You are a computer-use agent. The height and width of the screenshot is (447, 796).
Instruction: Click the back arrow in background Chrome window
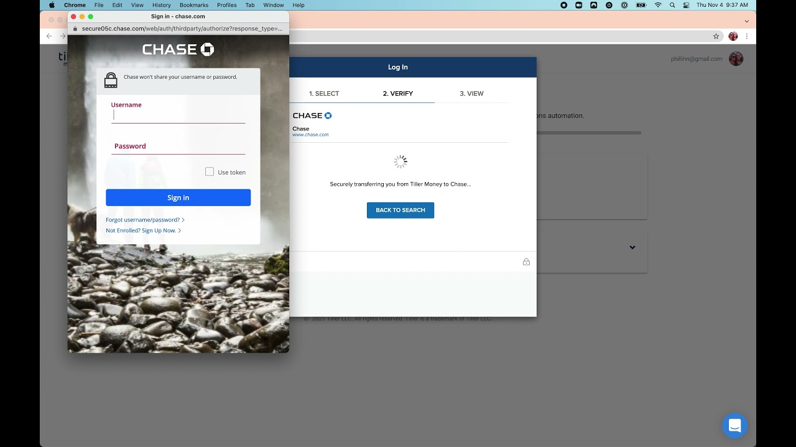tap(50, 37)
